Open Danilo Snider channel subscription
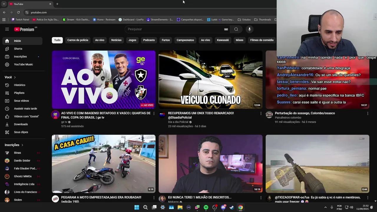Screen dimensions: 377x212 (x=22, y=160)
